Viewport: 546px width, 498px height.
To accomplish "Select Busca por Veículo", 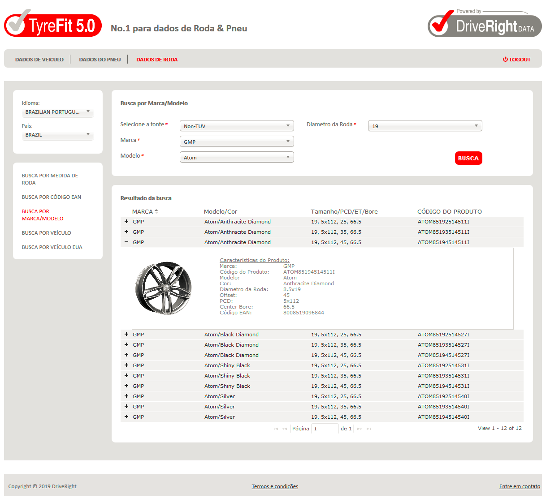I will [47, 233].
